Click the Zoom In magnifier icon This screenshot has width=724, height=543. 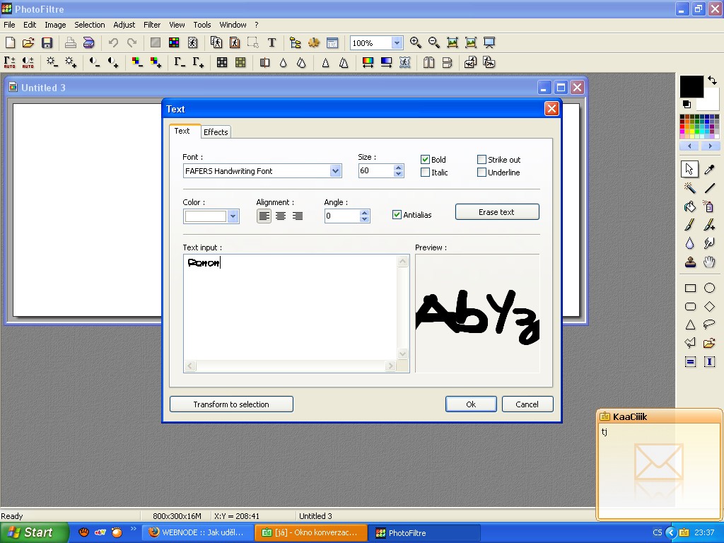(416, 43)
